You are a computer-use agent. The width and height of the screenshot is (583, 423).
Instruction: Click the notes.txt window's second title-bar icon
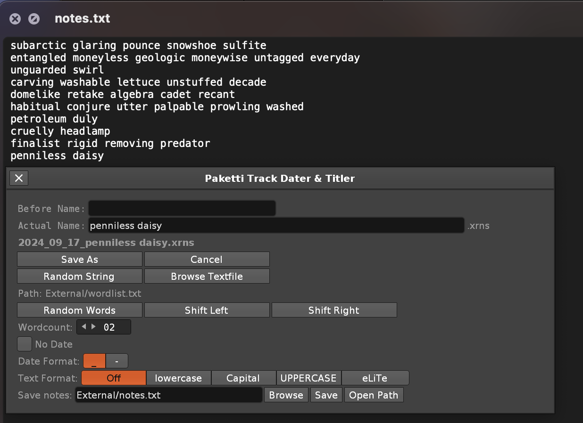pos(33,19)
